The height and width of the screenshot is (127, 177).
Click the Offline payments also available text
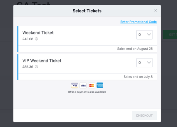(x=87, y=92)
